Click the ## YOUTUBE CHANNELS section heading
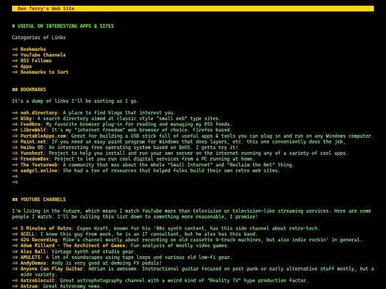This screenshot has height=289, width=386. 39,200
